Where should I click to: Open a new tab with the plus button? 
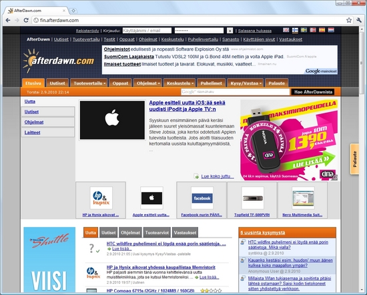coord(73,11)
